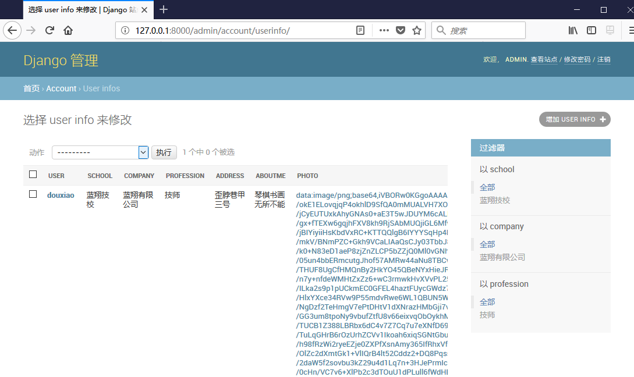Sort by PROFESSION column header
The image size is (634, 377).
pyautogui.click(x=185, y=176)
